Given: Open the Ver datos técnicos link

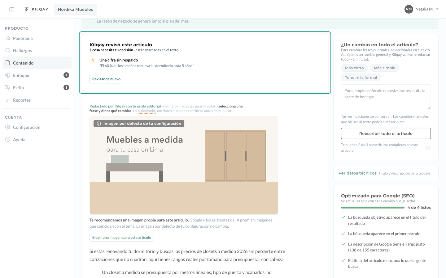Looking at the screenshot, I should (357, 173).
